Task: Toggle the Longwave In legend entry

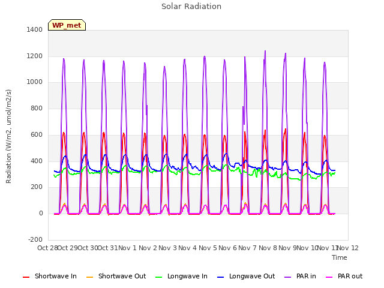Action: (x=181, y=276)
